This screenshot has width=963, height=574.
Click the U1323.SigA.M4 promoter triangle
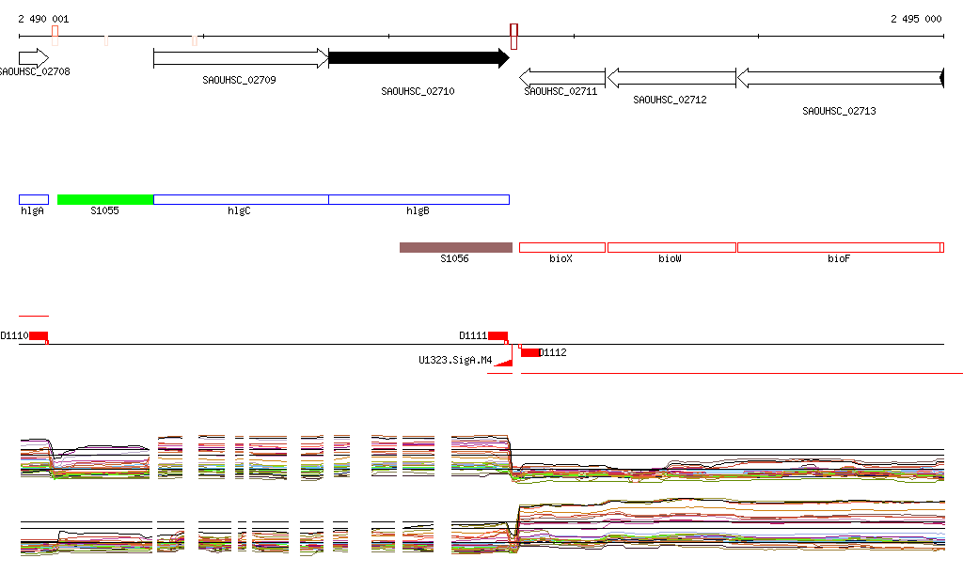pos(505,363)
